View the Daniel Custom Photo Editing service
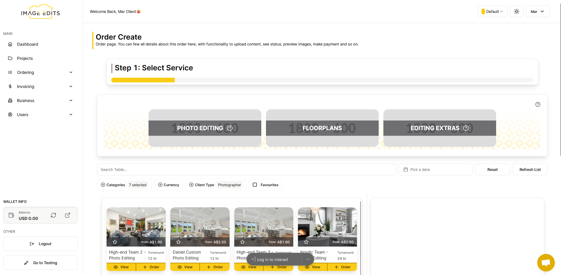Image resolution: width=561 pixels, height=275 pixels. click(185, 267)
